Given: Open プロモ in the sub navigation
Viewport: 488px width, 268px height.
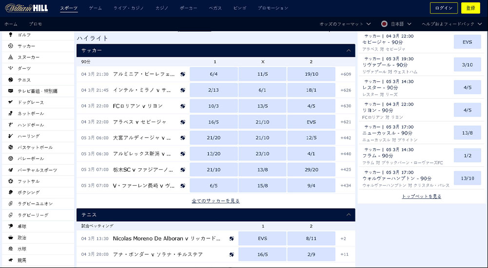Looking at the screenshot, I should (x=36, y=24).
